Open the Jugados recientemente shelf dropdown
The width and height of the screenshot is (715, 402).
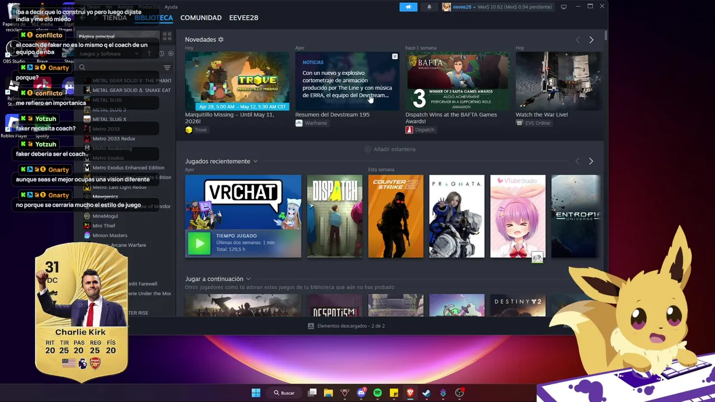pyautogui.click(x=255, y=161)
